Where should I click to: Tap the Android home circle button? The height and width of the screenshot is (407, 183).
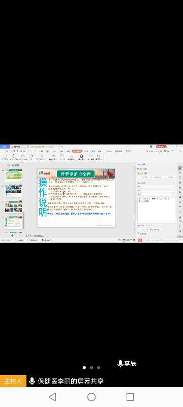coord(91,397)
